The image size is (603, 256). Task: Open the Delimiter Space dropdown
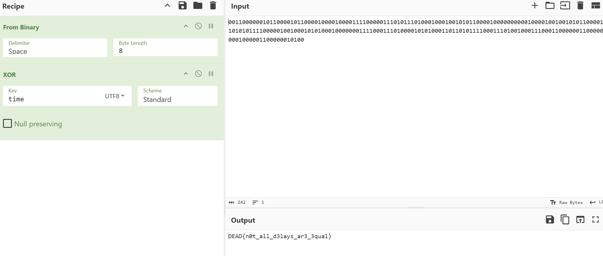point(55,51)
